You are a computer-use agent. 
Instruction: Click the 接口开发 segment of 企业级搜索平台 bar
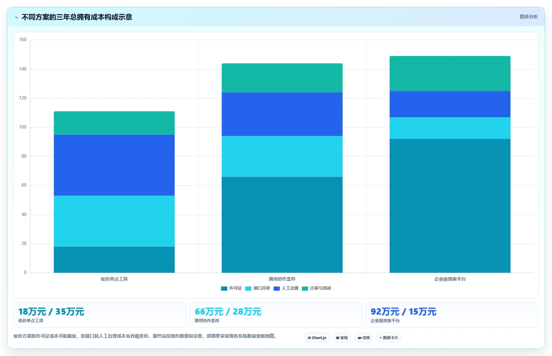(450, 128)
